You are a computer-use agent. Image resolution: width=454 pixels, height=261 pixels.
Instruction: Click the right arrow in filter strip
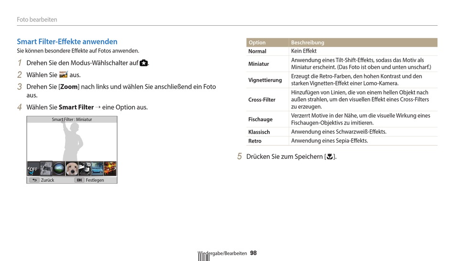coord(115,168)
